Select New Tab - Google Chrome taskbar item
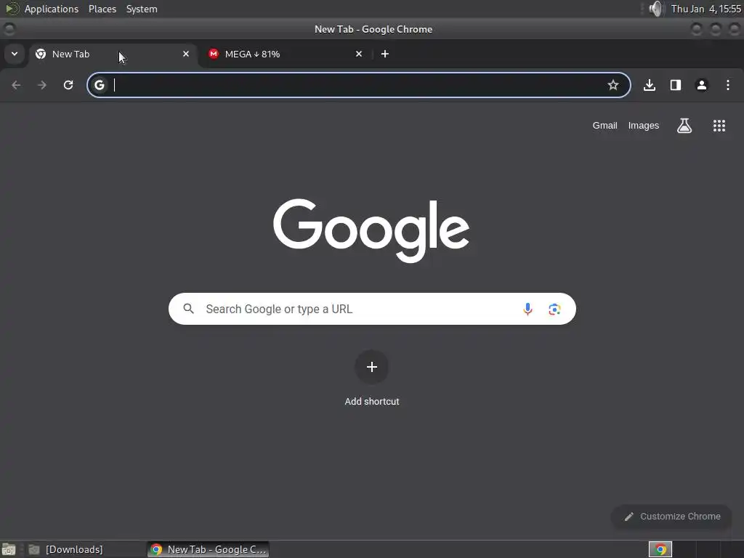This screenshot has height=558, width=744. pos(209,549)
